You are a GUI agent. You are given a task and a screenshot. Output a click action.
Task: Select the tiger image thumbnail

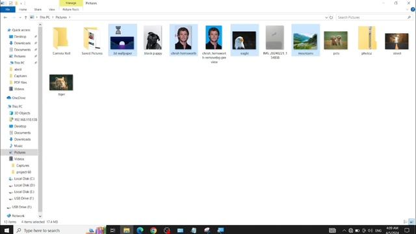[61, 83]
